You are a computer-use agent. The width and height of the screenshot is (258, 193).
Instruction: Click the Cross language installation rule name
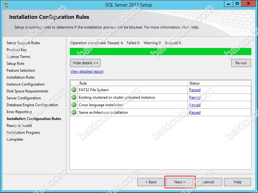(x=101, y=105)
